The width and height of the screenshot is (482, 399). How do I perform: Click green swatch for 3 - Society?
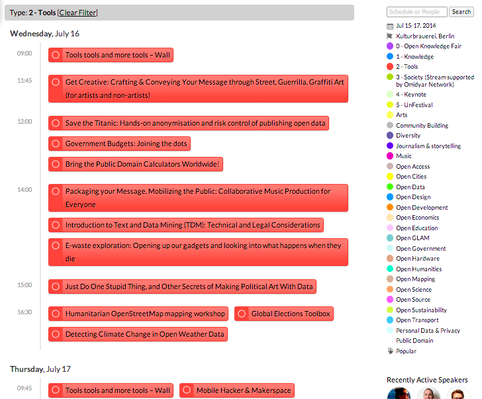pyautogui.click(x=390, y=77)
